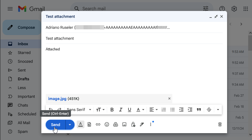This screenshot has height=140, width=252.
Task: Discard the draft with the trash icon
Action: point(220,124)
